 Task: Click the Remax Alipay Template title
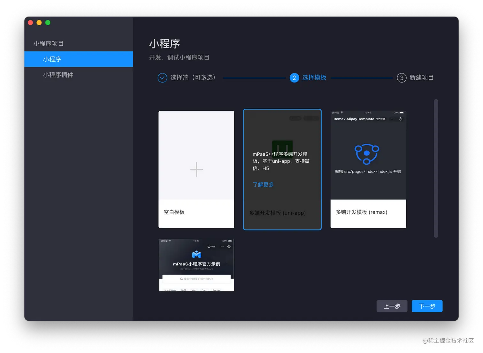(354, 119)
